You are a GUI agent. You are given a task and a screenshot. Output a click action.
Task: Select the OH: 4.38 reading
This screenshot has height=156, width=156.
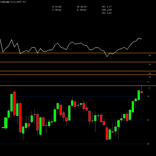107,10
